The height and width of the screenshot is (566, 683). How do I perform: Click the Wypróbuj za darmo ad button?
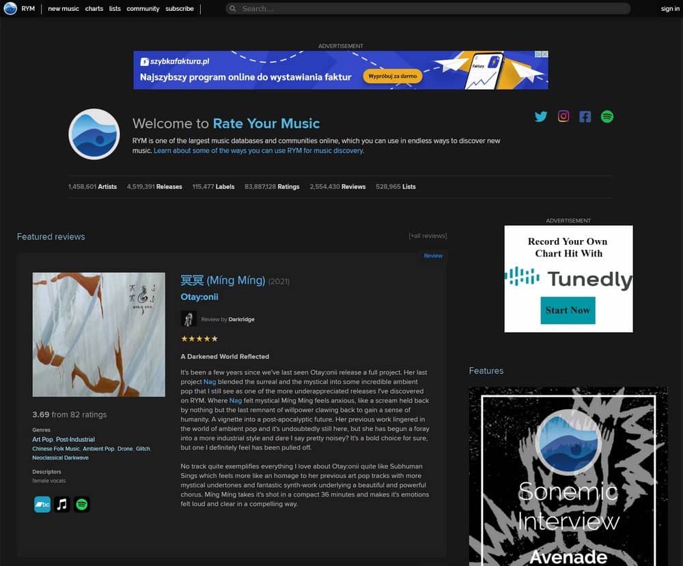(393, 76)
